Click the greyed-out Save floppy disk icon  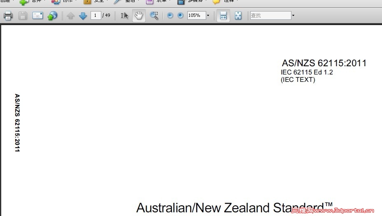[23, 16]
